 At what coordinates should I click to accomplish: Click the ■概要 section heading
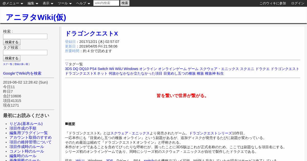(x=70, y=124)
